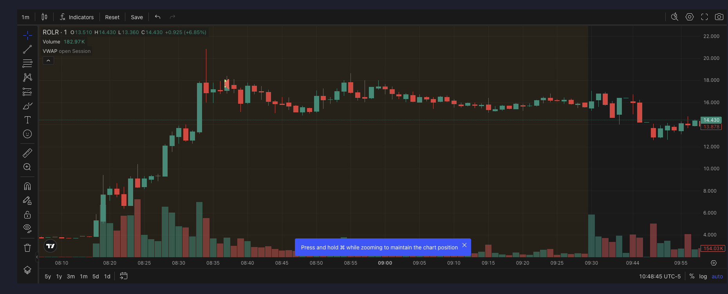The height and width of the screenshot is (294, 728).
Task: Open the emoji icons tool
Action: coord(27,134)
